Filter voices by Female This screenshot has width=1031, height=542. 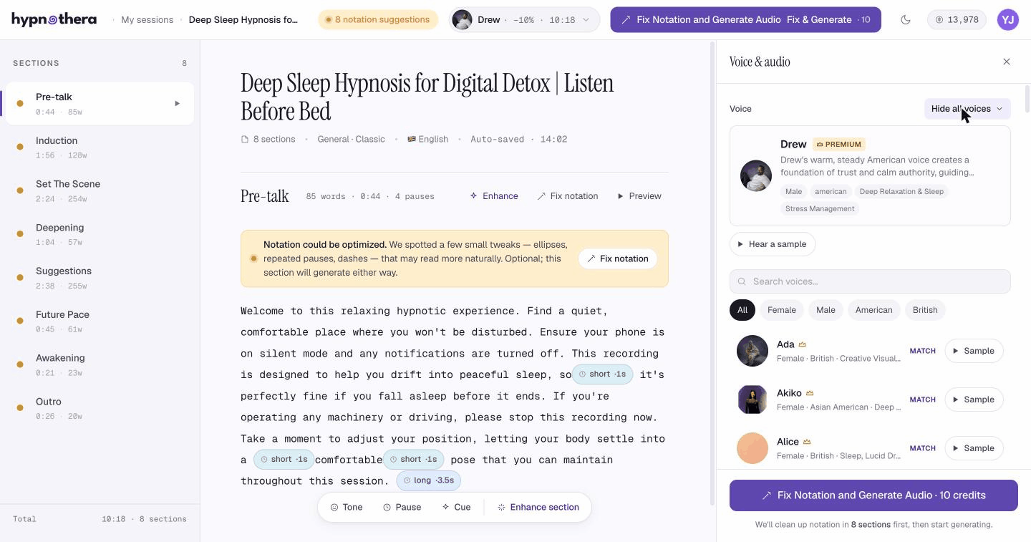pos(782,310)
